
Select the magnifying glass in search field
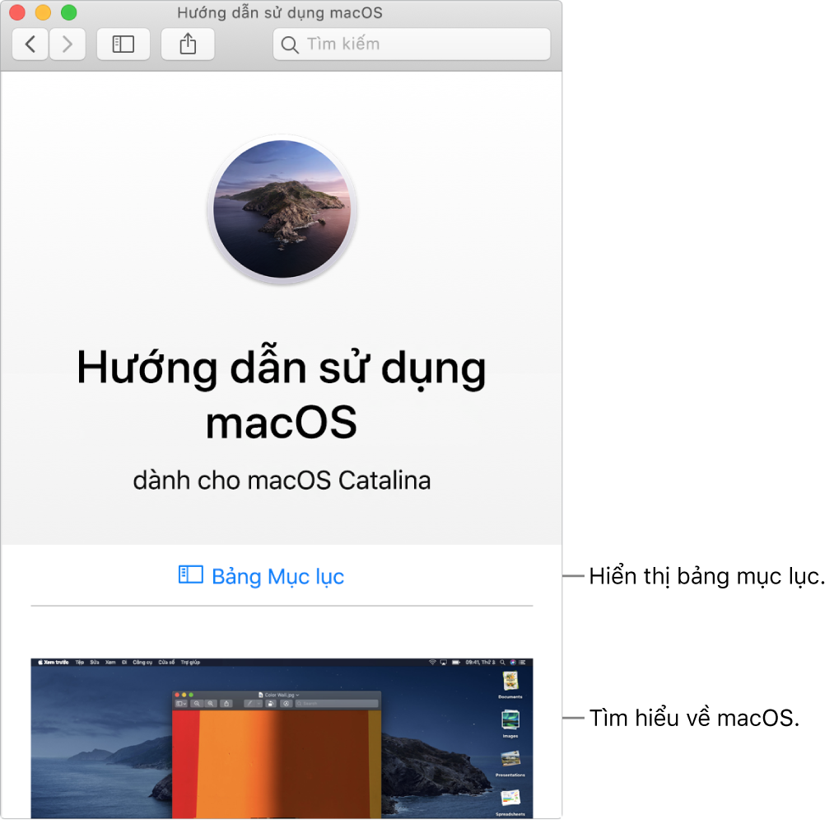289,45
